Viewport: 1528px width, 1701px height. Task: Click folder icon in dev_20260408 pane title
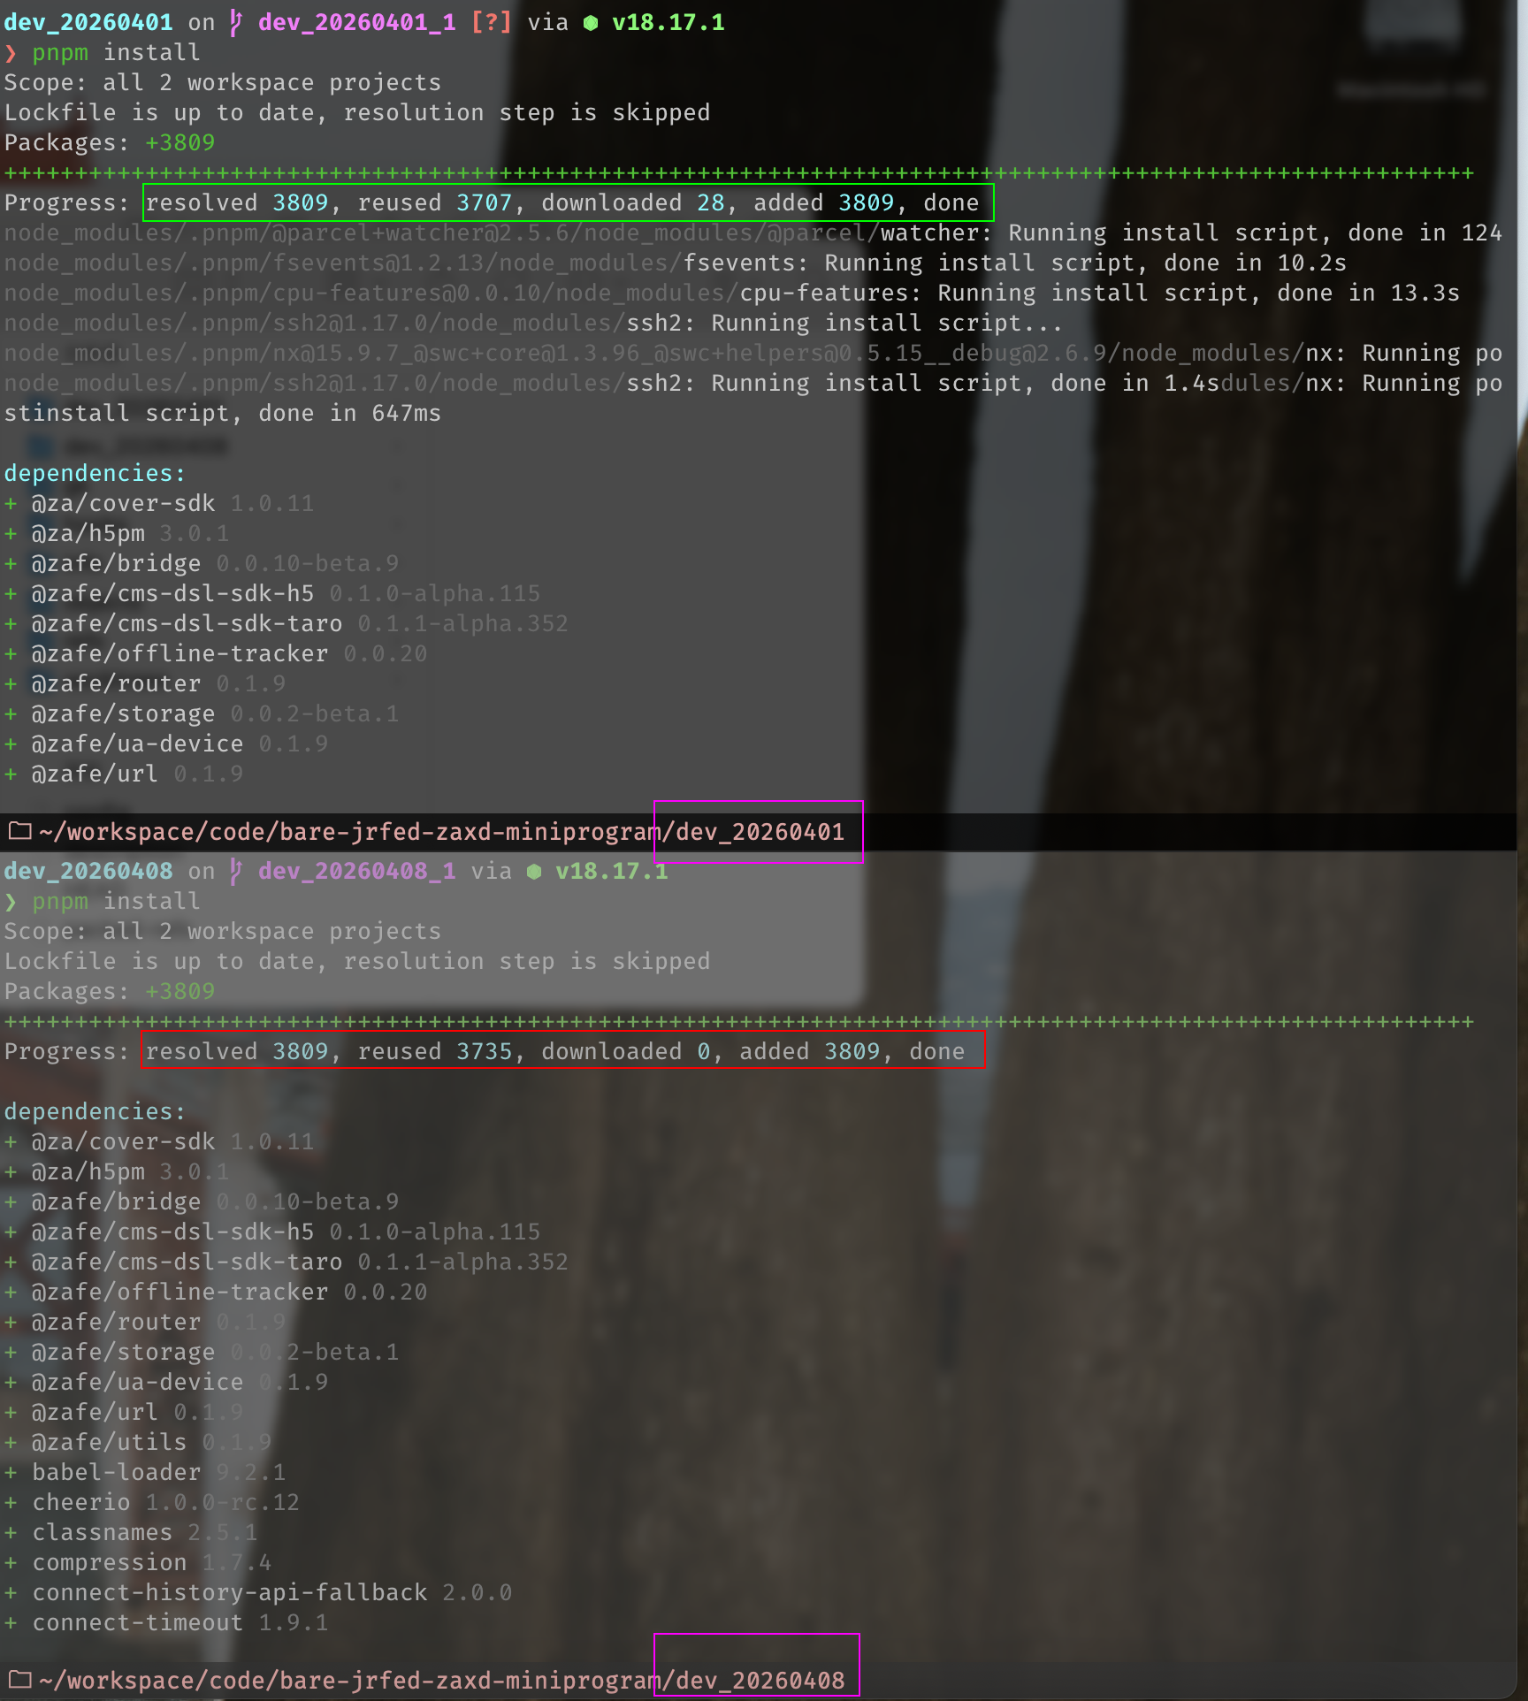(19, 1680)
